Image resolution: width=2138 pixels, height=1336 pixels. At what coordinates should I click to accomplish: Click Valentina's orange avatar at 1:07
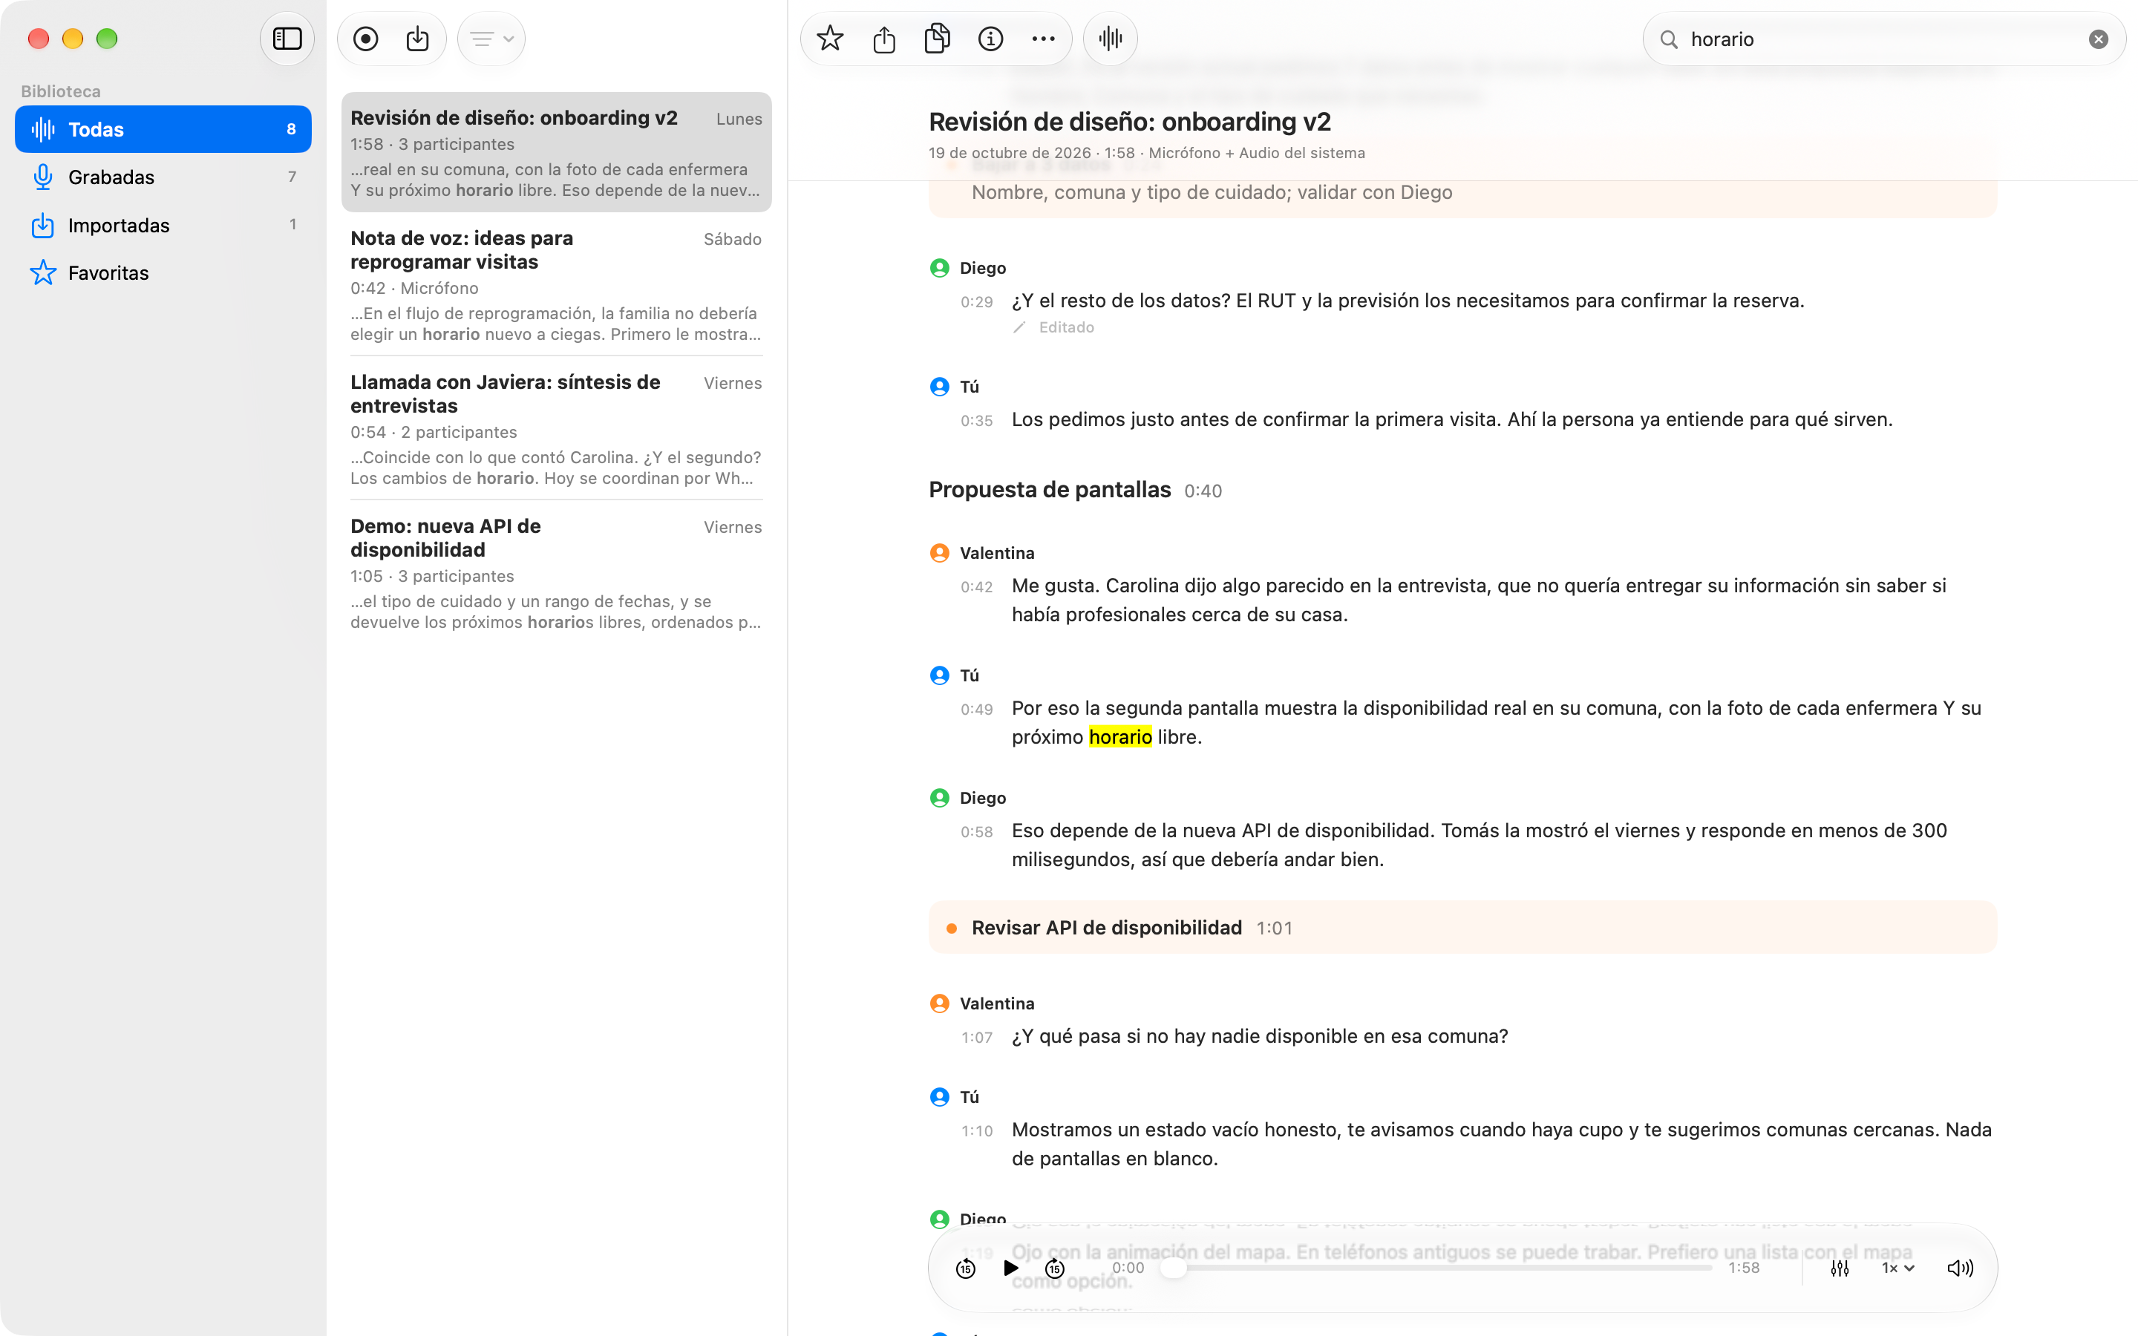pyautogui.click(x=939, y=1003)
